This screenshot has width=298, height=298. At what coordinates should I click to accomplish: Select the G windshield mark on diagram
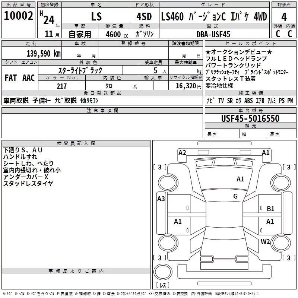[235, 196]
